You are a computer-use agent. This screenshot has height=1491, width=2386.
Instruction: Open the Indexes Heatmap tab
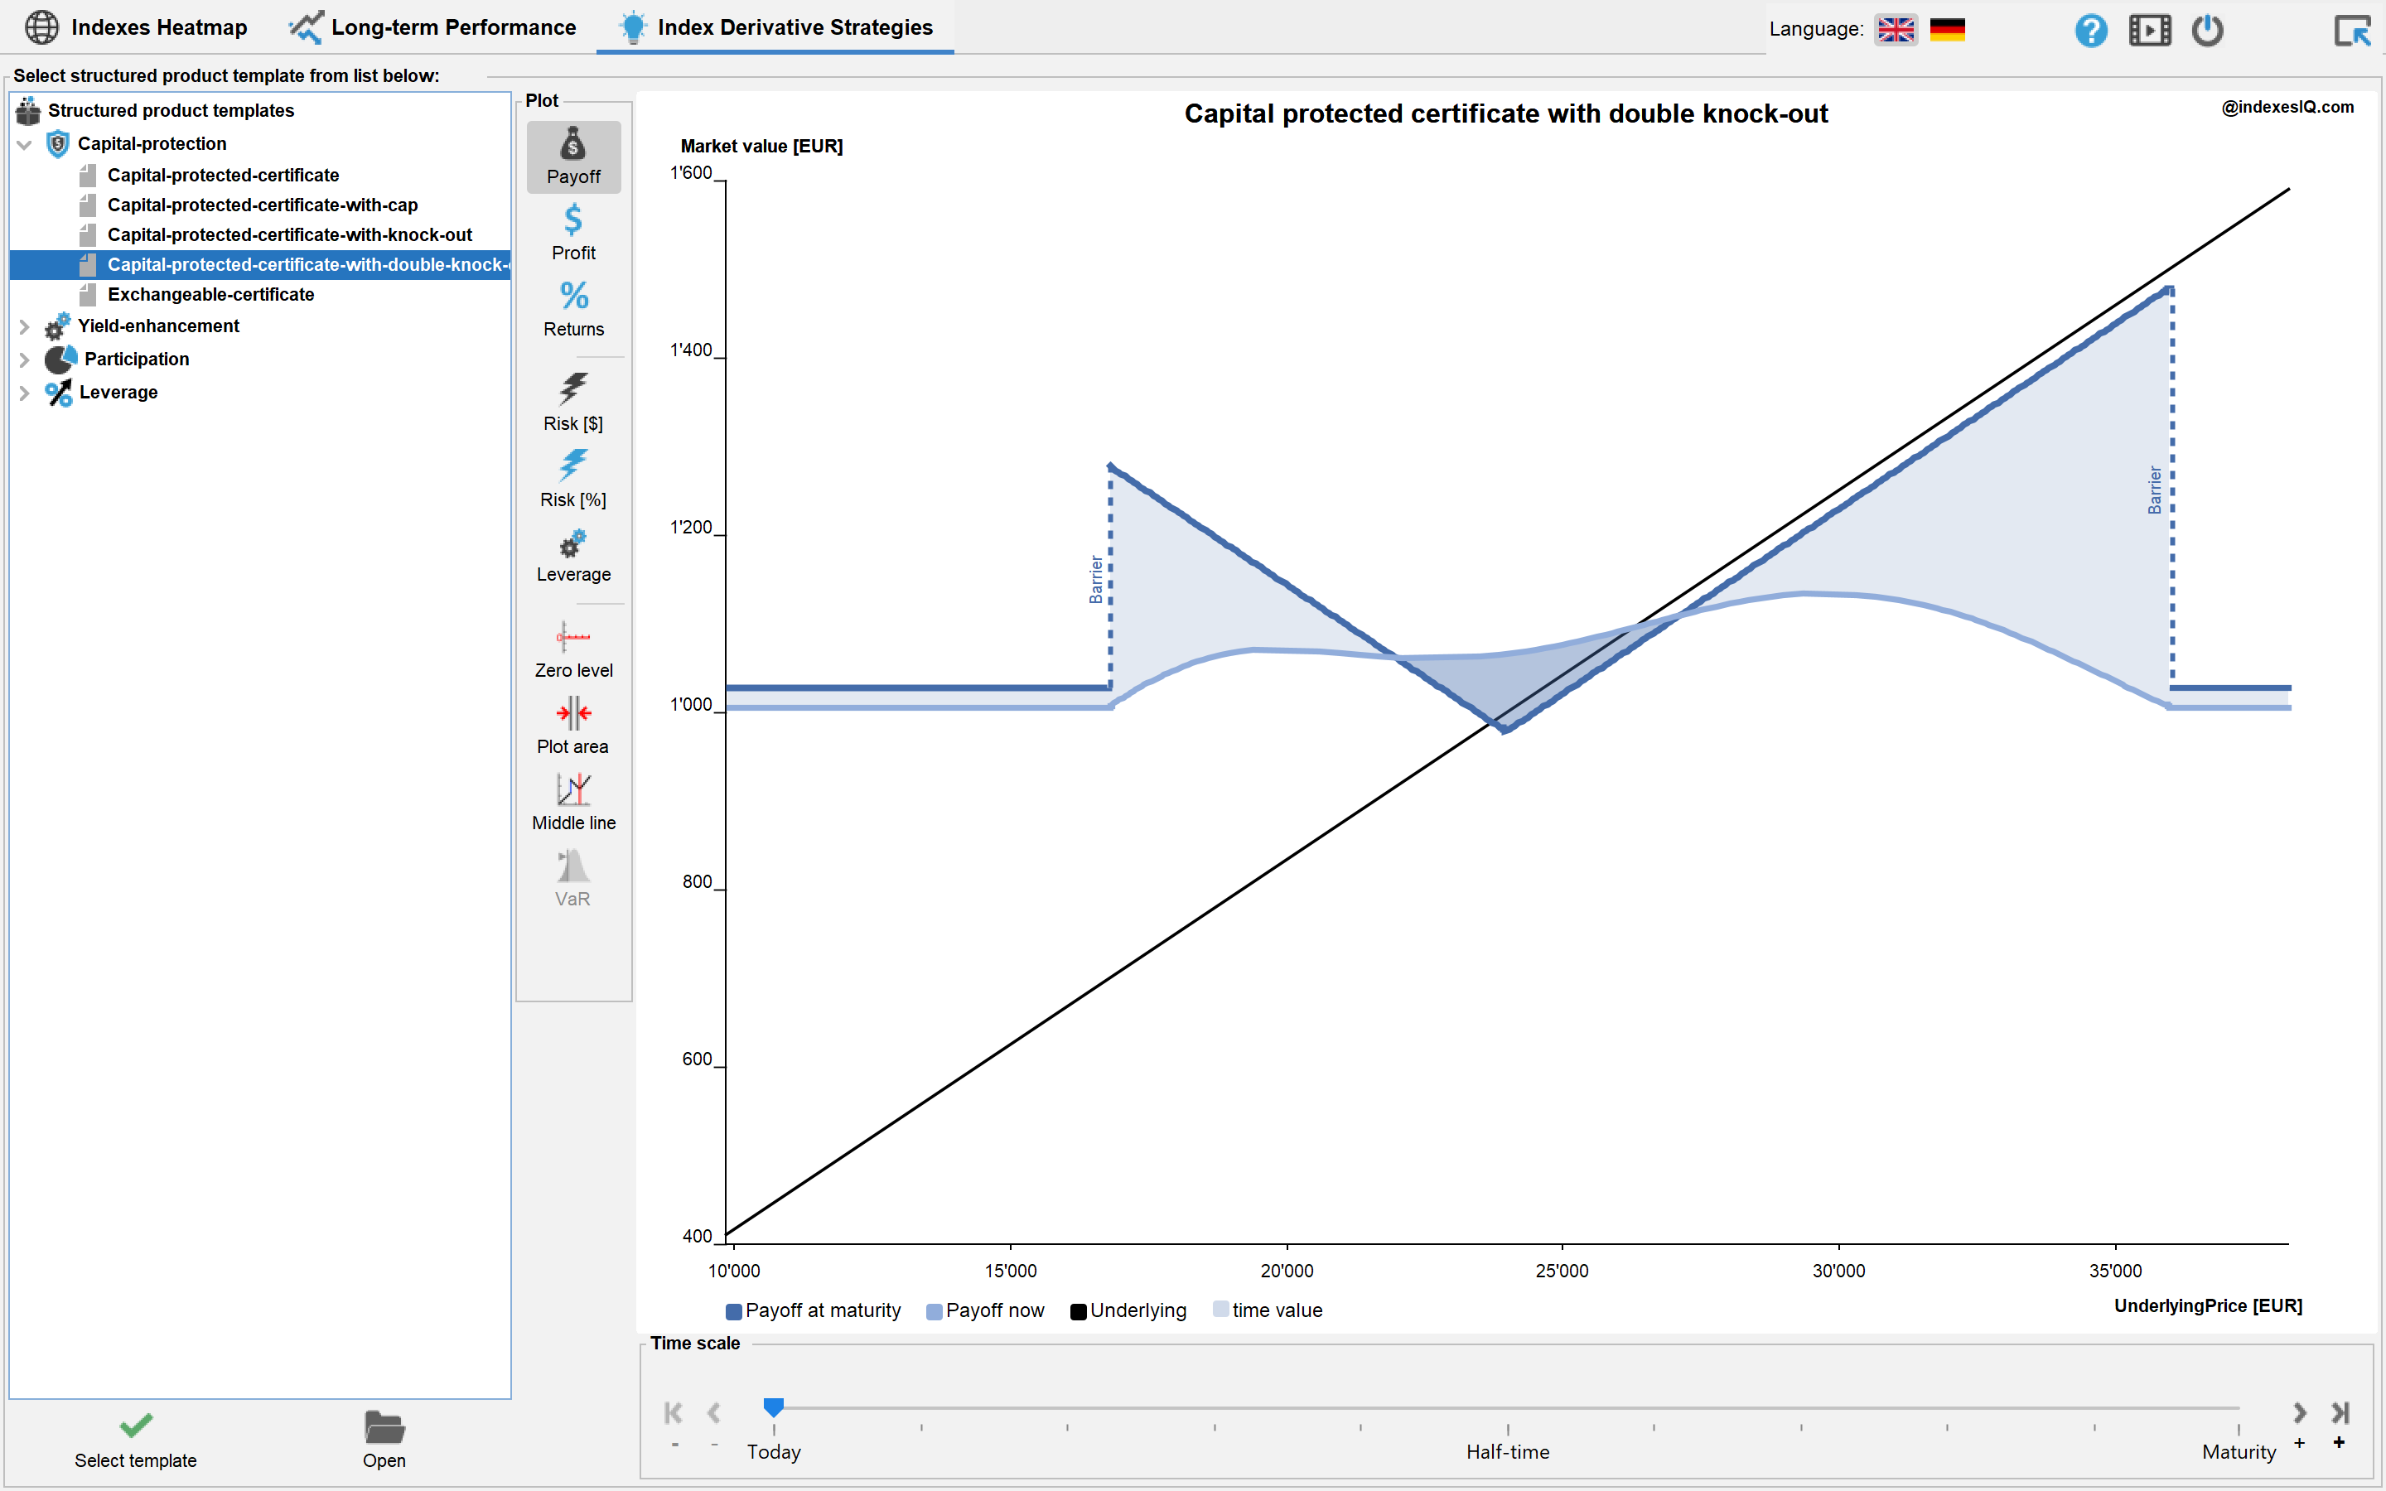tap(136, 27)
